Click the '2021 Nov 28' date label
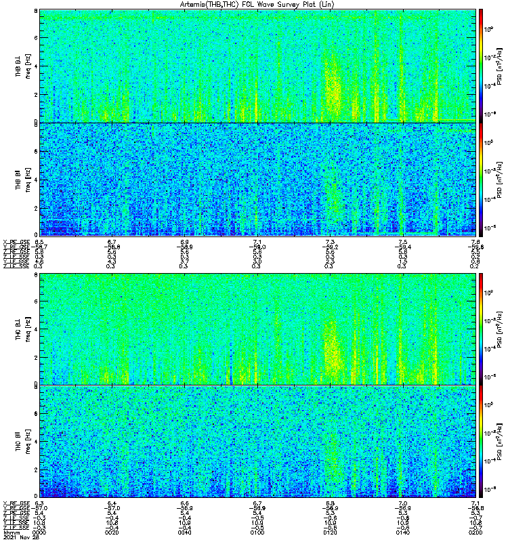Screen dimensions: 508x542 (21, 537)
